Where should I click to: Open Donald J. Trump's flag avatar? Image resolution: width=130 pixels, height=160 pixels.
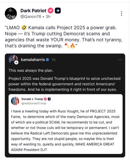[15, 101]
